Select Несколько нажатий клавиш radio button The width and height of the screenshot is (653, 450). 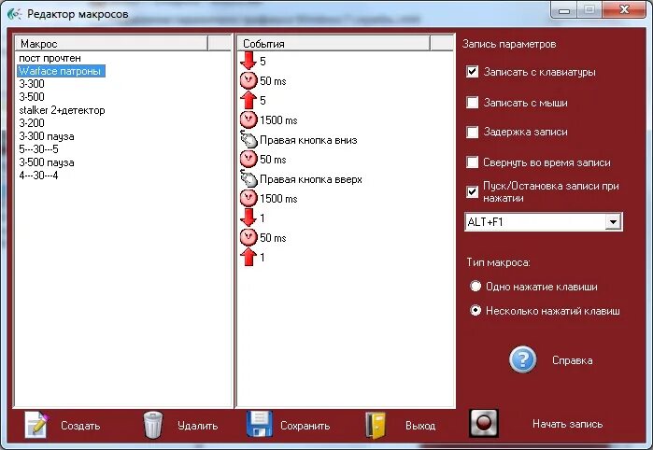[x=476, y=311]
